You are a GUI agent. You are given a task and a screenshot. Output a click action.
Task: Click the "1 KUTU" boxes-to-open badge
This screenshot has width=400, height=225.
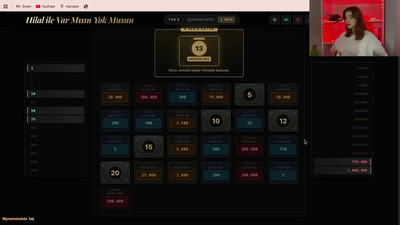[226, 20]
